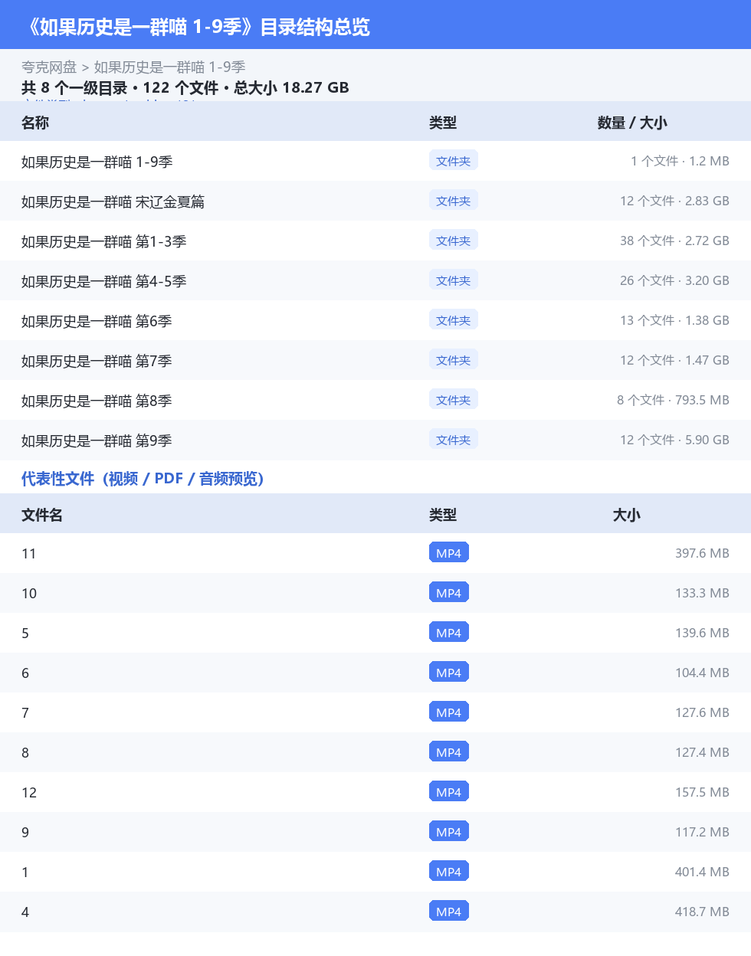
Task: Click the 数量 / 大小 column header
Action: click(x=632, y=123)
